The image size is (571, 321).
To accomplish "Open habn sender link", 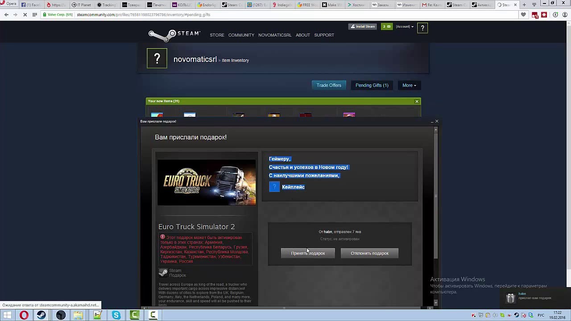I will (x=328, y=232).
